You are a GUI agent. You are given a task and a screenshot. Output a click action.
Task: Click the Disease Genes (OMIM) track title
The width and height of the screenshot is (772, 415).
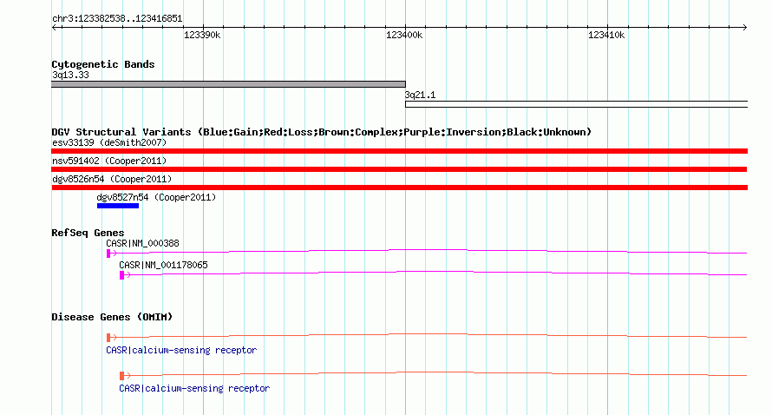[112, 317]
